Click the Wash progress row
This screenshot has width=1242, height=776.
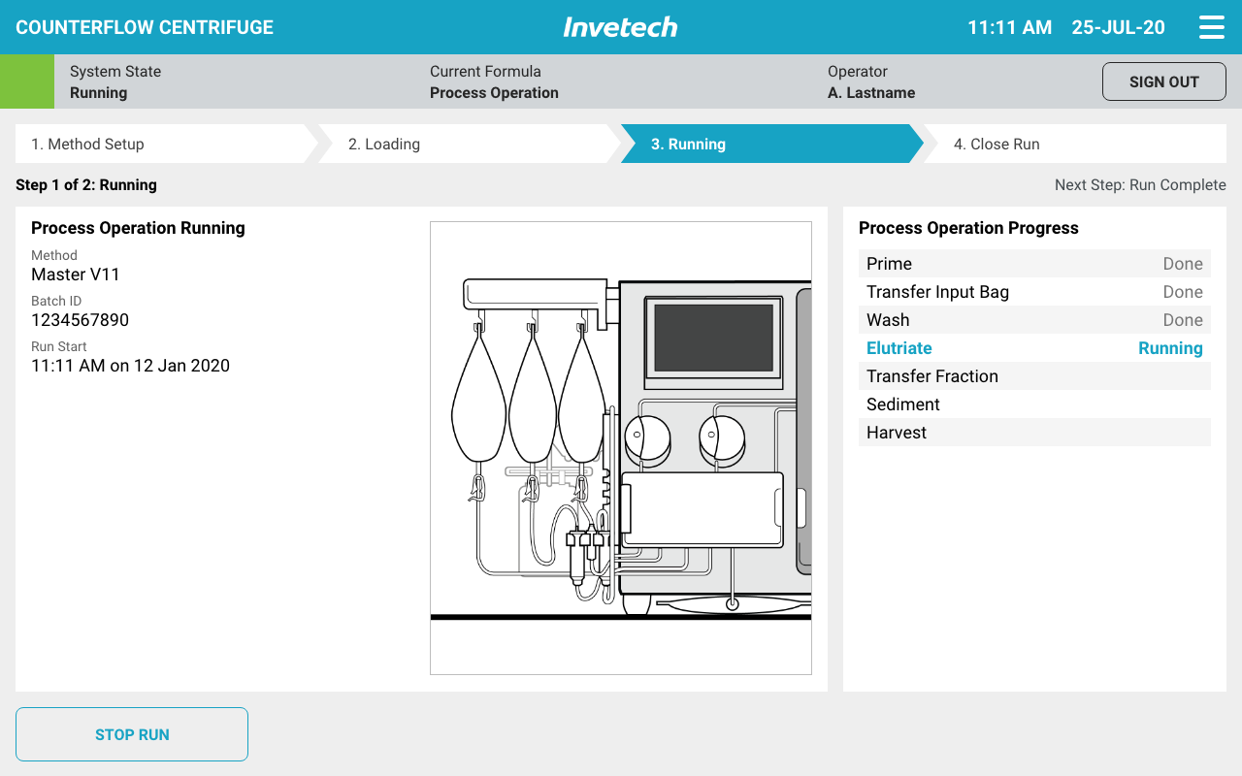pyautogui.click(x=1034, y=320)
